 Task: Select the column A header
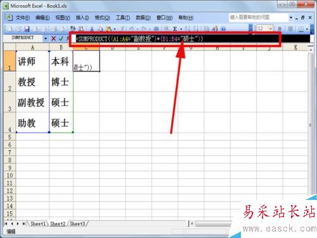tap(32, 48)
